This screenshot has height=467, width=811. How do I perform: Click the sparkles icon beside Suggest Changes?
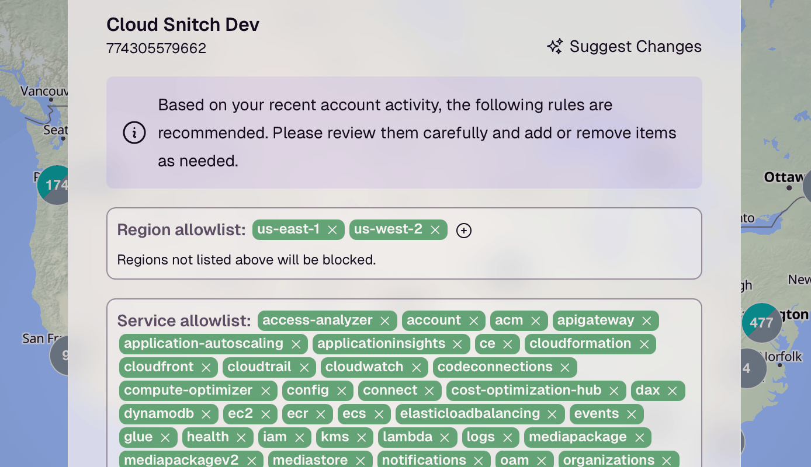click(x=554, y=46)
